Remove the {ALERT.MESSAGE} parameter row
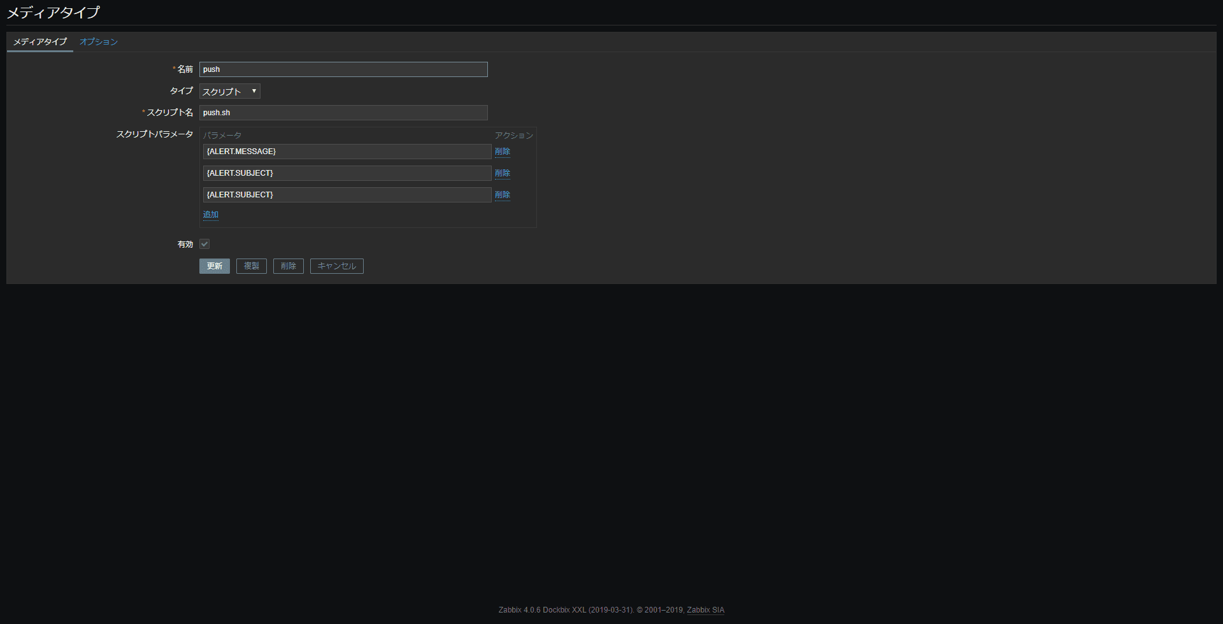The height and width of the screenshot is (624, 1223). coord(502,152)
